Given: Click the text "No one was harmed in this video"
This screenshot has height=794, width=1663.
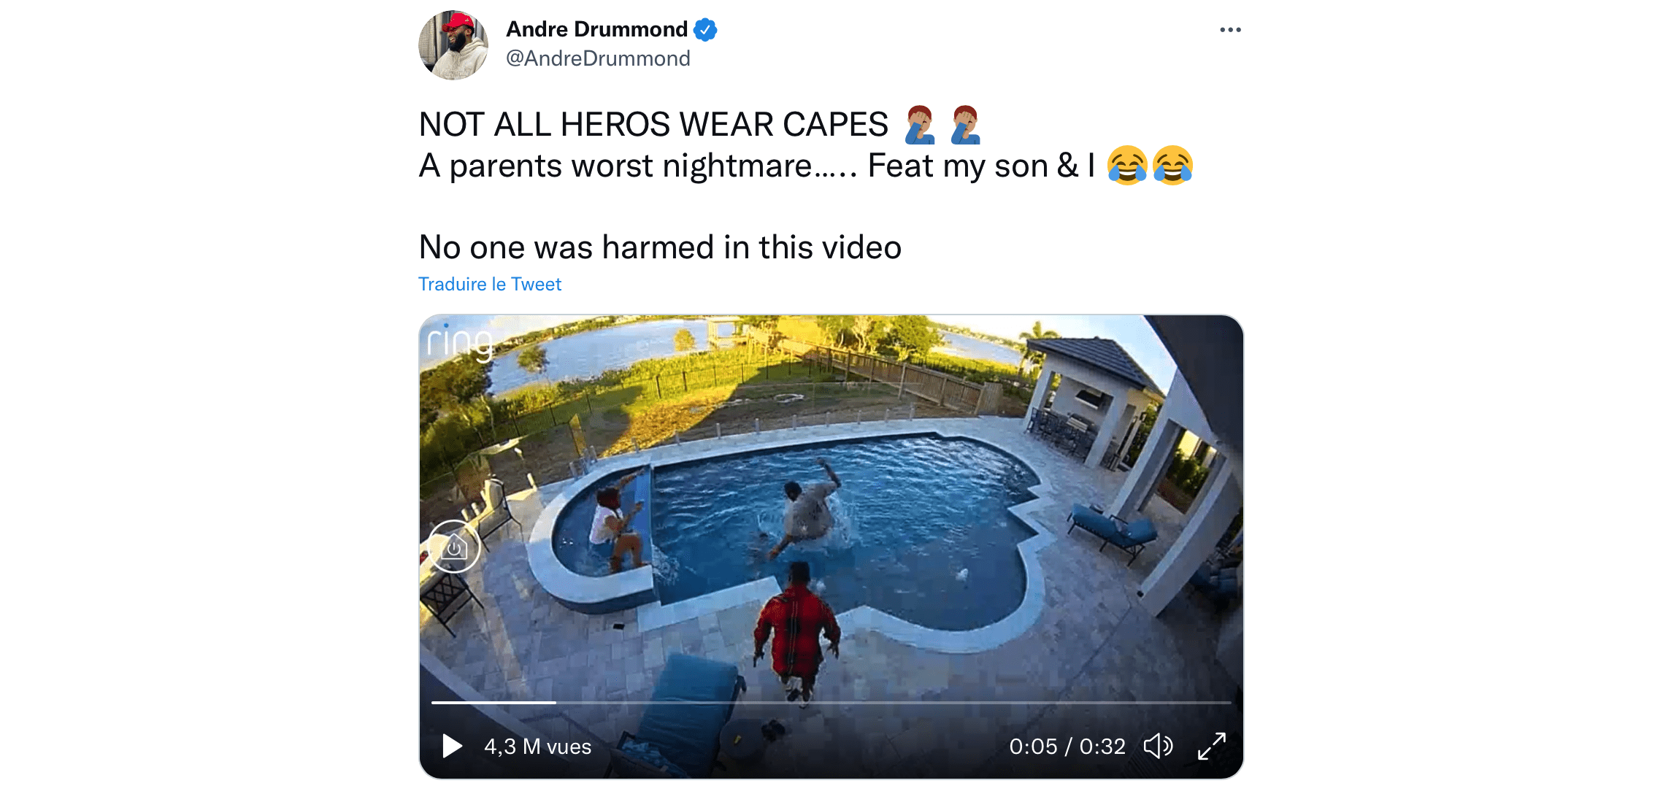Looking at the screenshot, I should 660,247.
